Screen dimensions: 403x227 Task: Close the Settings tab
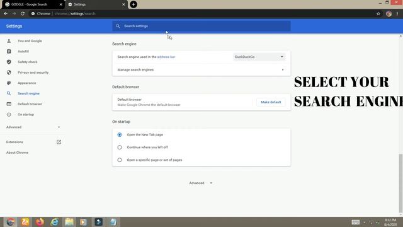[x=123, y=4]
